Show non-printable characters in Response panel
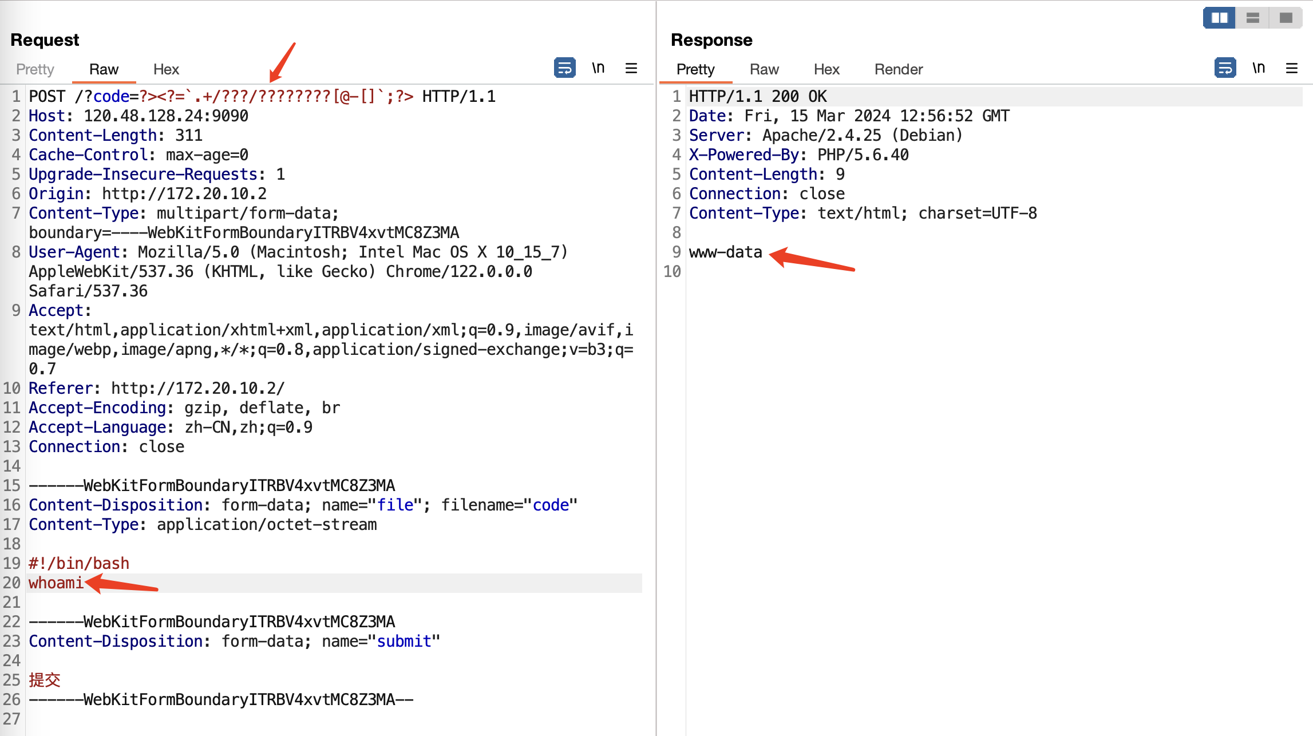 1259,68
